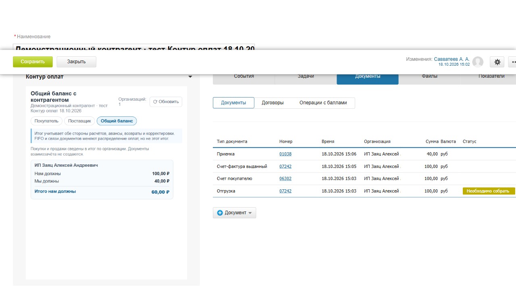
Task: Select the Документы sub-tab
Action: (x=233, y=103)
